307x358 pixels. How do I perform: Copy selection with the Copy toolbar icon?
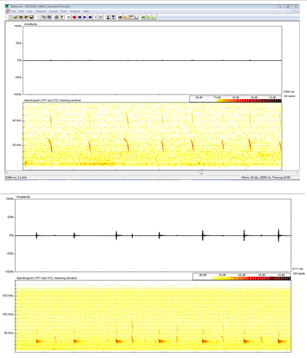pos(44,17)
